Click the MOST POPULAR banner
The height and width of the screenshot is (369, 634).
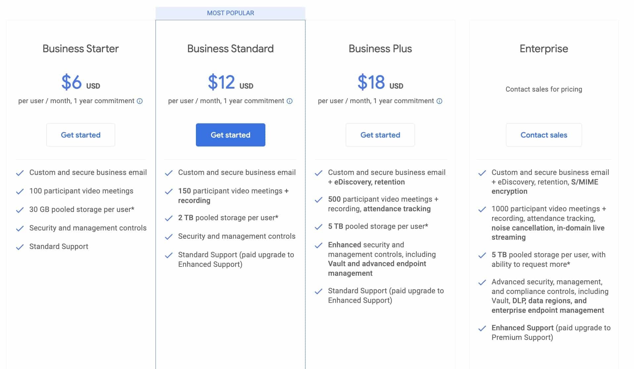230,13
